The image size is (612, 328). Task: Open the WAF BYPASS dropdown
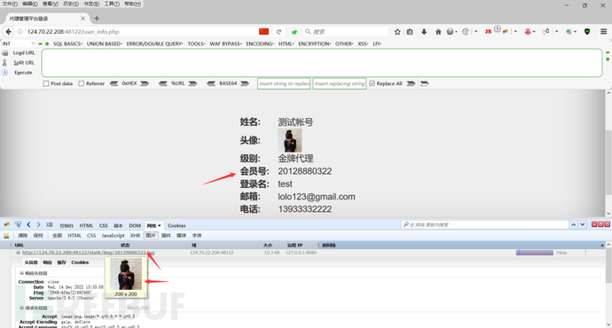[225, 43]
